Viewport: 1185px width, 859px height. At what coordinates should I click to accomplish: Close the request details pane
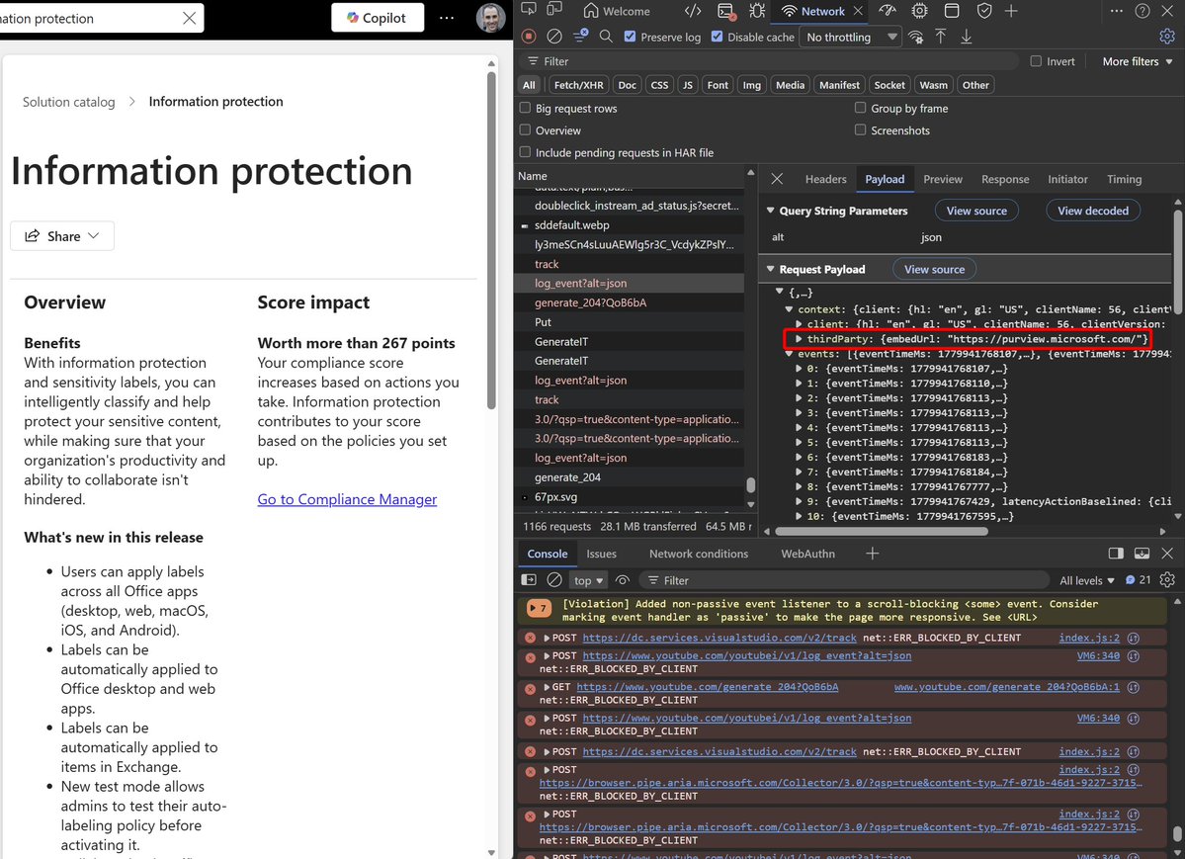click(777, 179)
